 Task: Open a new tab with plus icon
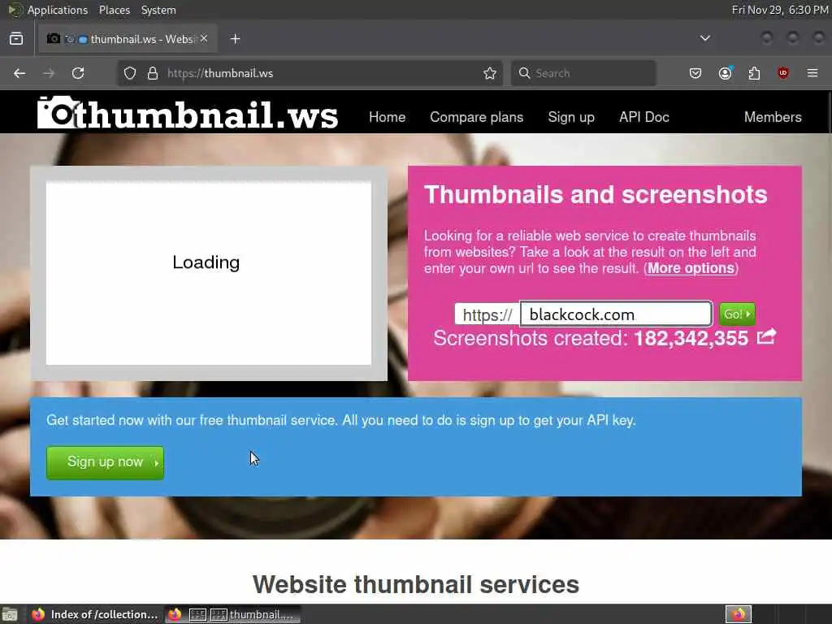pos(235,39)
